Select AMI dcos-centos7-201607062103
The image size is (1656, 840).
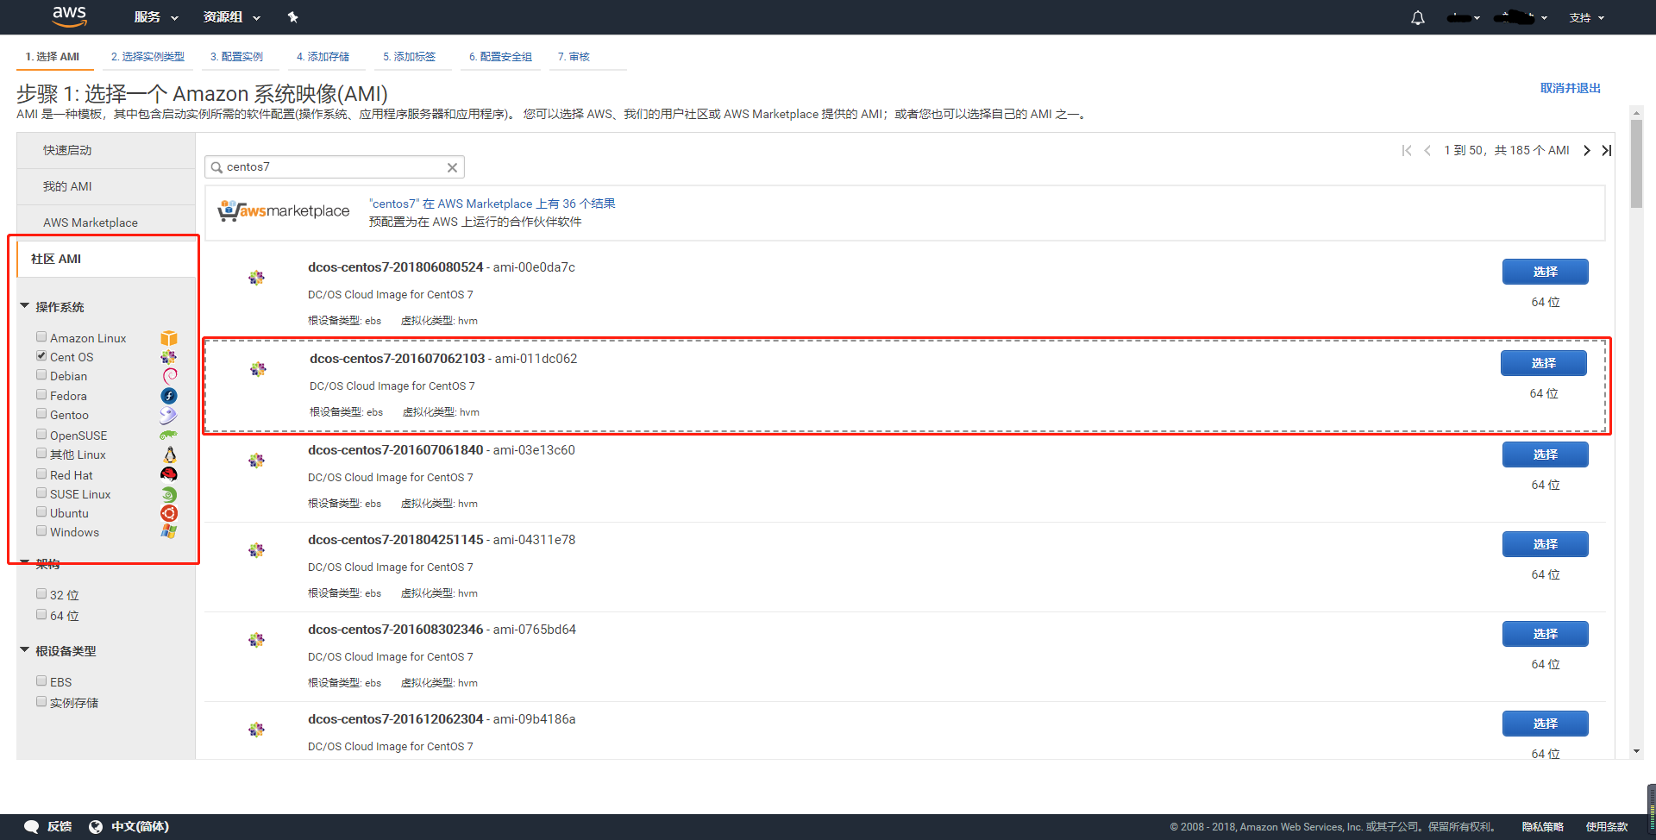[x=1543, y=363]
